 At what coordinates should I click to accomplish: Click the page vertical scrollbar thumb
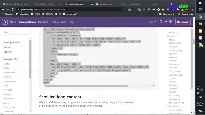(194, 42)
